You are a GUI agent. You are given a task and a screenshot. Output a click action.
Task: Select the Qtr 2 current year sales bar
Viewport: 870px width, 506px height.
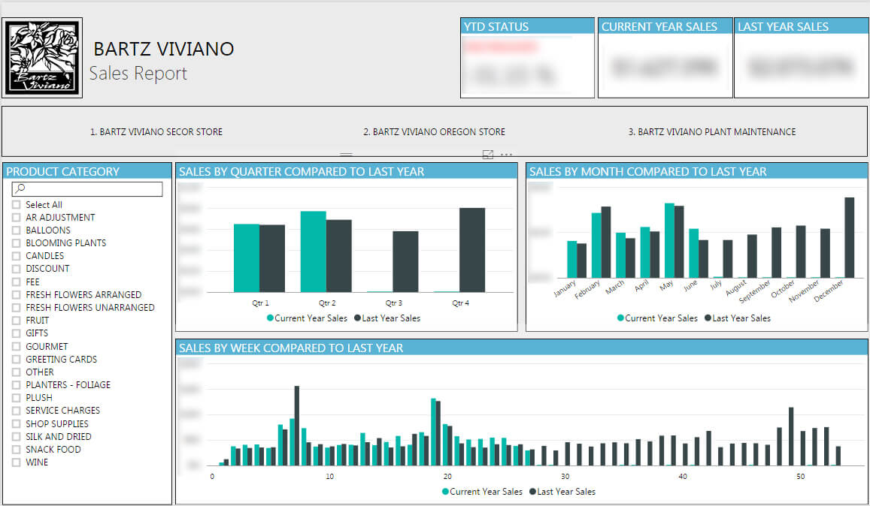[313, 251]
